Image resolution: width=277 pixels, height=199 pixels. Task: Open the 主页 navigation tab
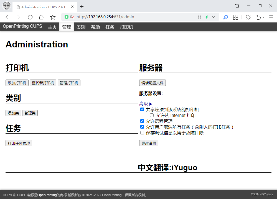52,27
